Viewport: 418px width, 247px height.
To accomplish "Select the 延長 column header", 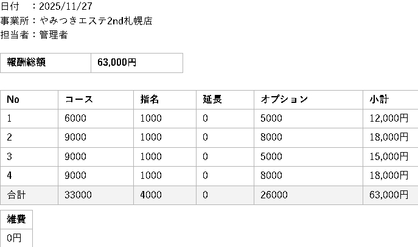I will (212, 100).
